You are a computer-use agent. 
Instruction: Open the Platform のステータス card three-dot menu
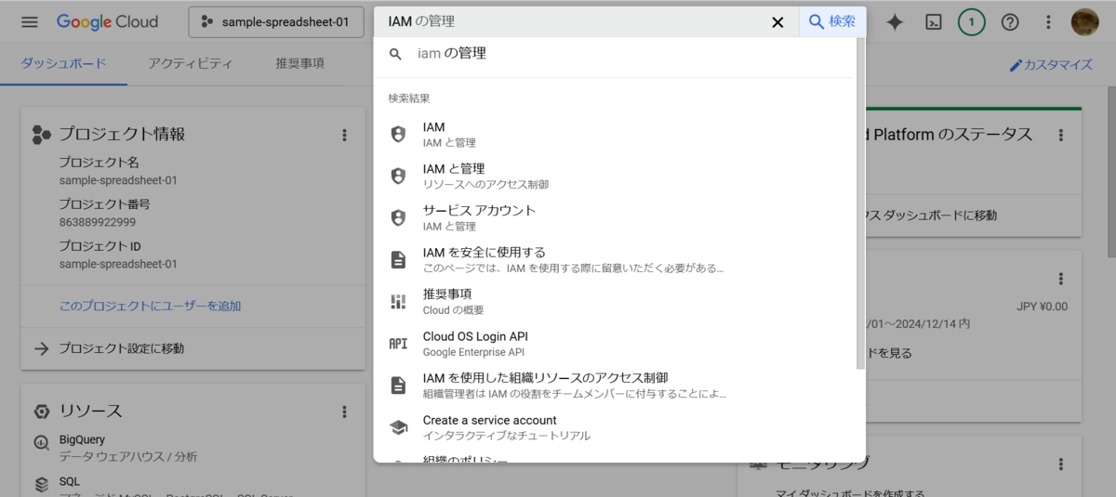pyautogui.click(x=1061, y=136)
